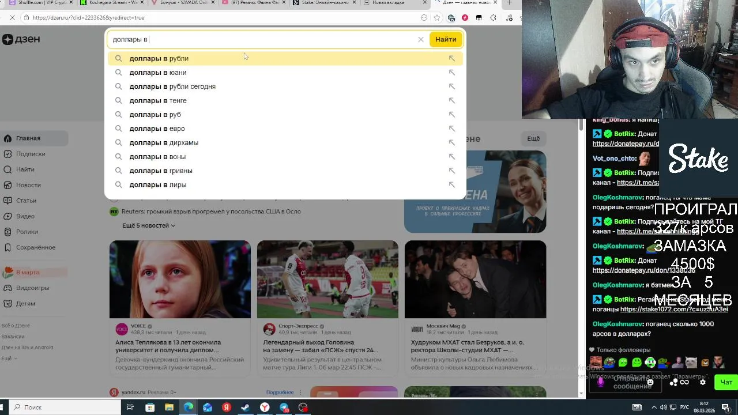Pick the suggestion 'доллары в тенге'

[285, 100]
